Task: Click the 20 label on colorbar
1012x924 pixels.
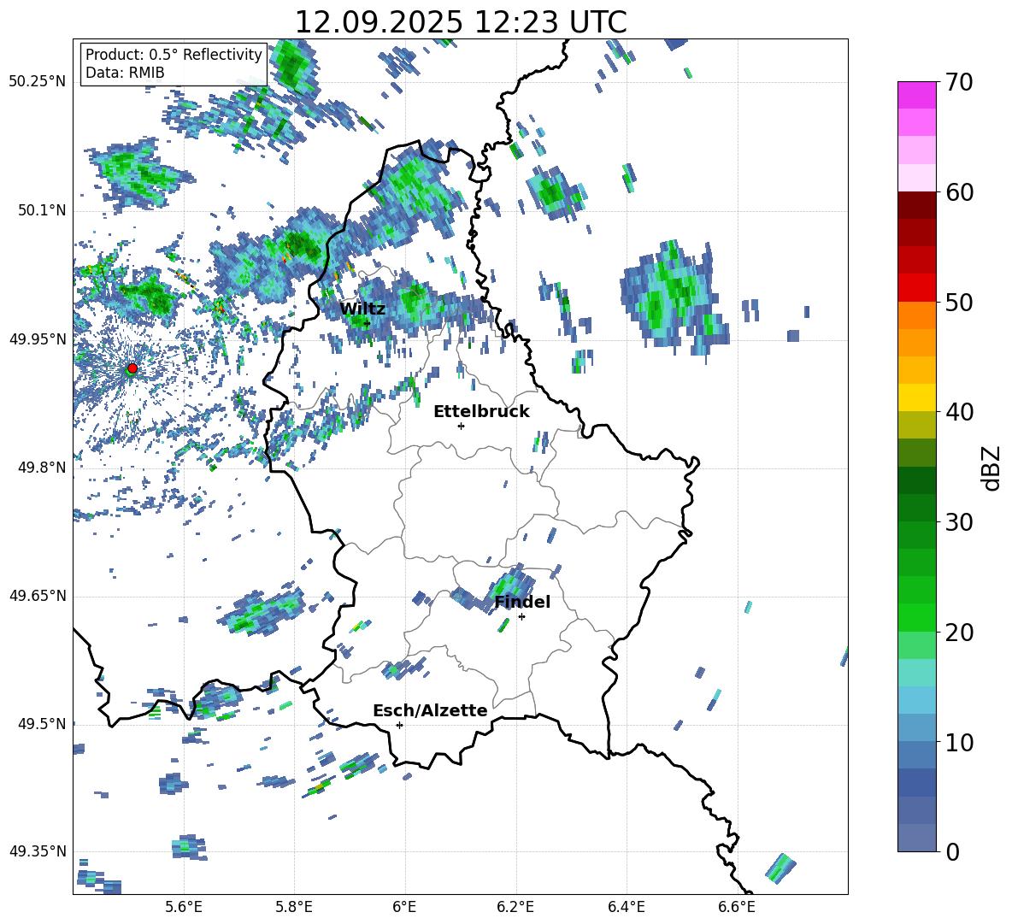Action: (959, 633)
